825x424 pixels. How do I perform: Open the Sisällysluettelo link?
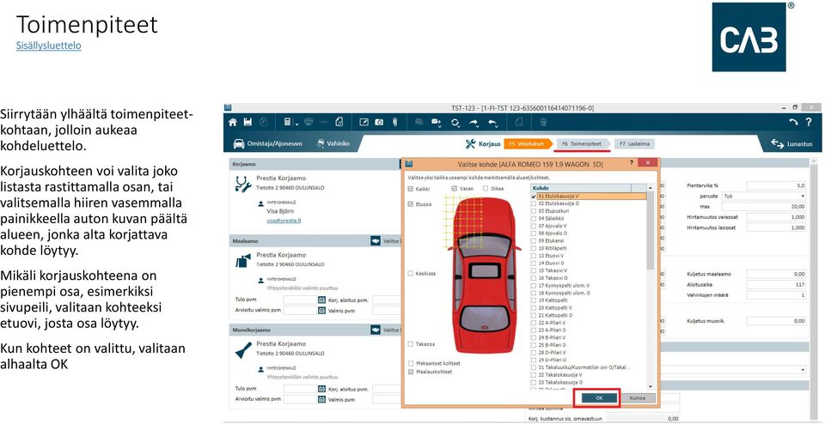48,45
